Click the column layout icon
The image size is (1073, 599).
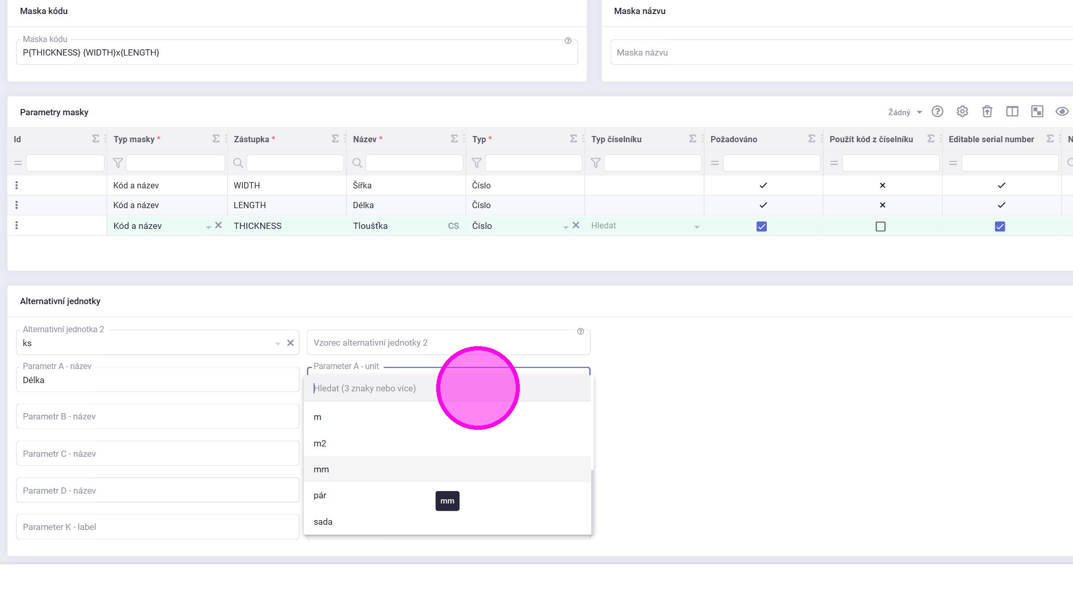[1012, 112]
